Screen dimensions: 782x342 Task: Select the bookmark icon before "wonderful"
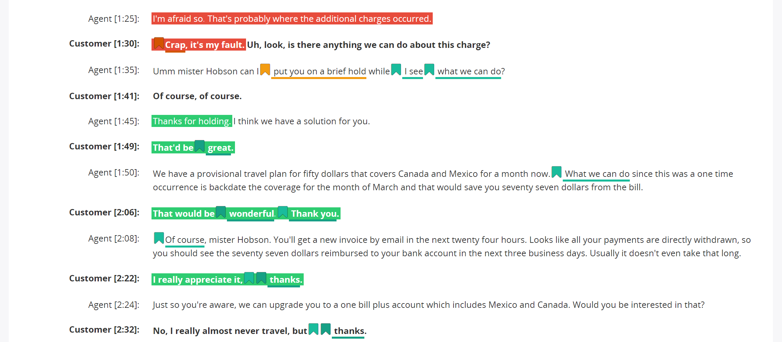(221, 212)
